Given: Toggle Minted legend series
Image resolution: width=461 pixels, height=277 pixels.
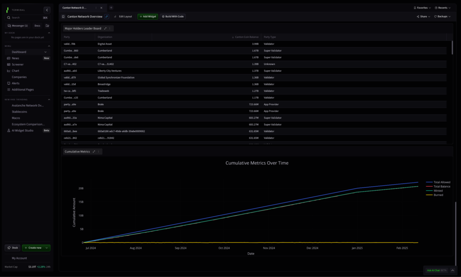Looking at the screenshot, I should tap(434, 191).
